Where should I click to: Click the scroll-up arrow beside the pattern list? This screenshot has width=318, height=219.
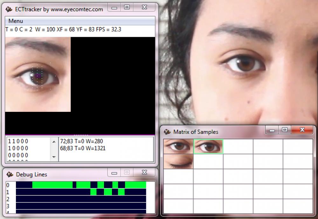(54, 141)
